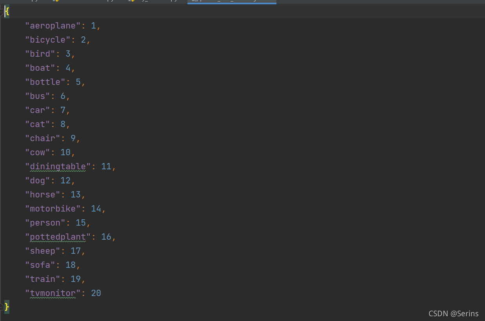Click the "train" key
485x321 pixels.
[43, 279]
